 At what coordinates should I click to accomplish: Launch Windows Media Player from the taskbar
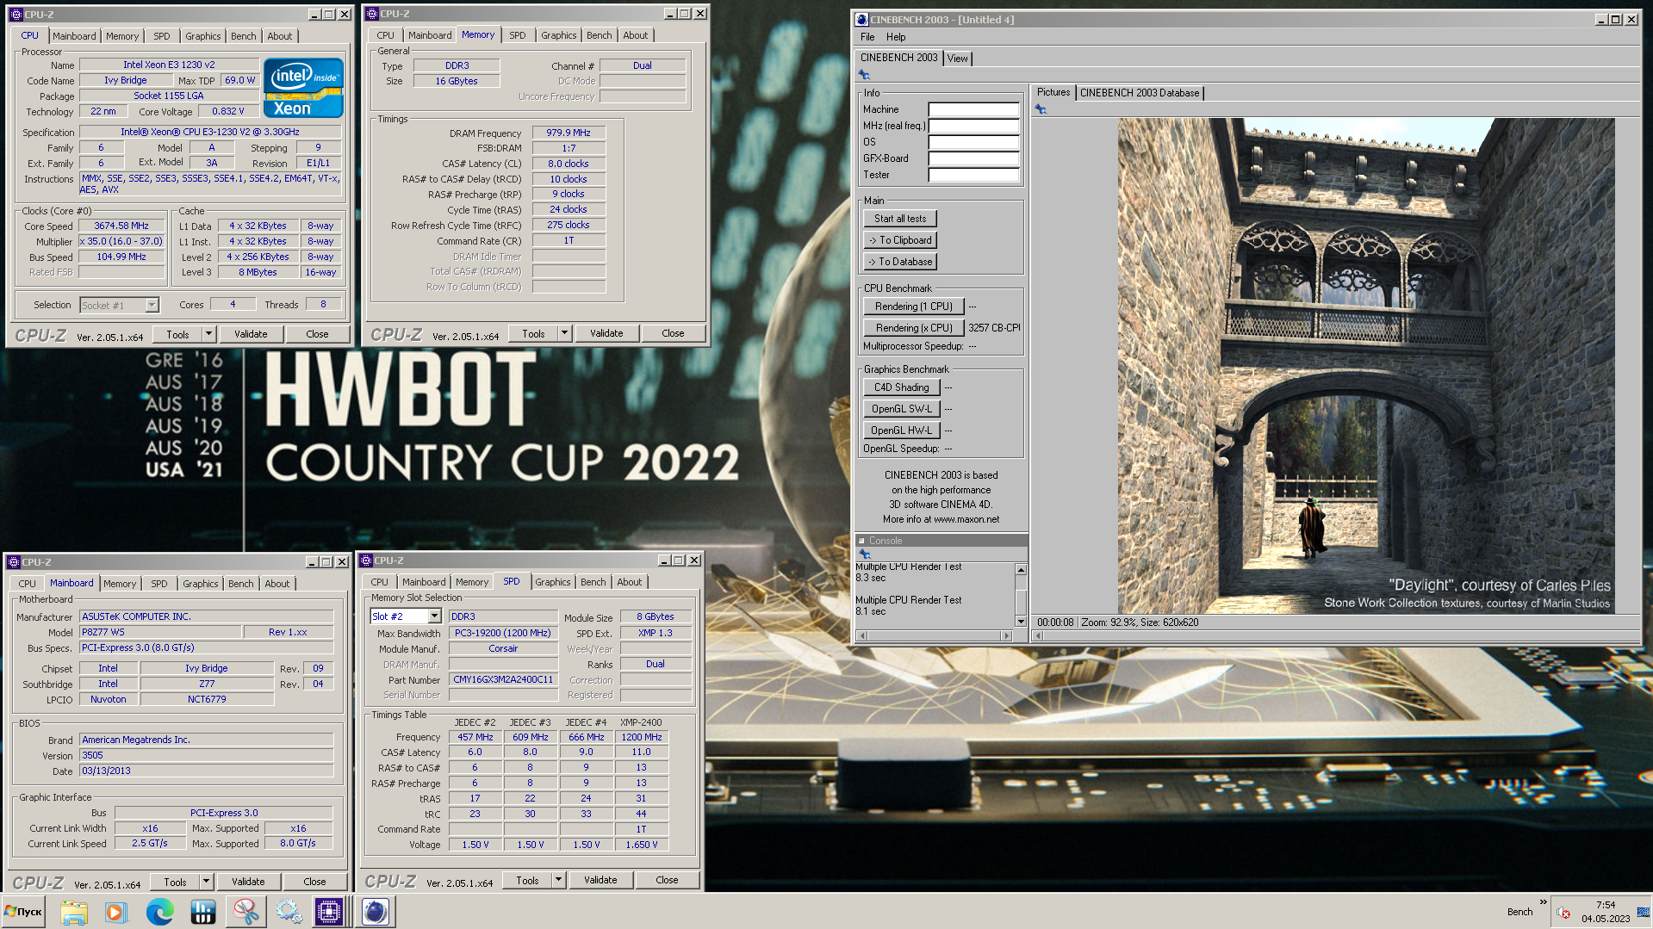pyautogui.click(x=115, y=912)
